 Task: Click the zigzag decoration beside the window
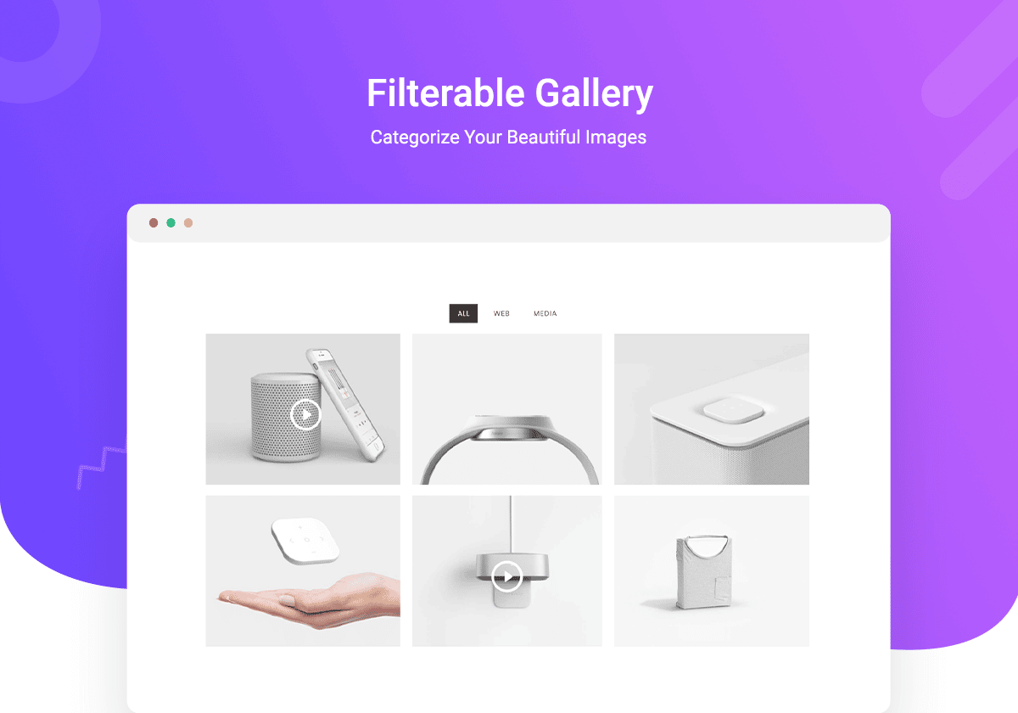click(100, 463)
